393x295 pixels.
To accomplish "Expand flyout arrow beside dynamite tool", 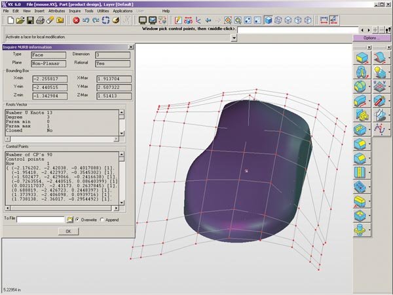I will (389, 101).
